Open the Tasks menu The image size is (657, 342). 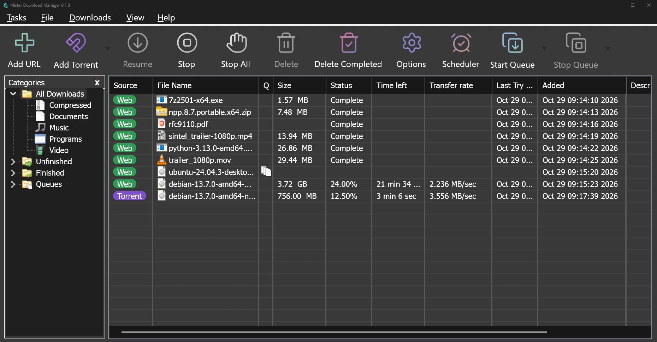17,18
